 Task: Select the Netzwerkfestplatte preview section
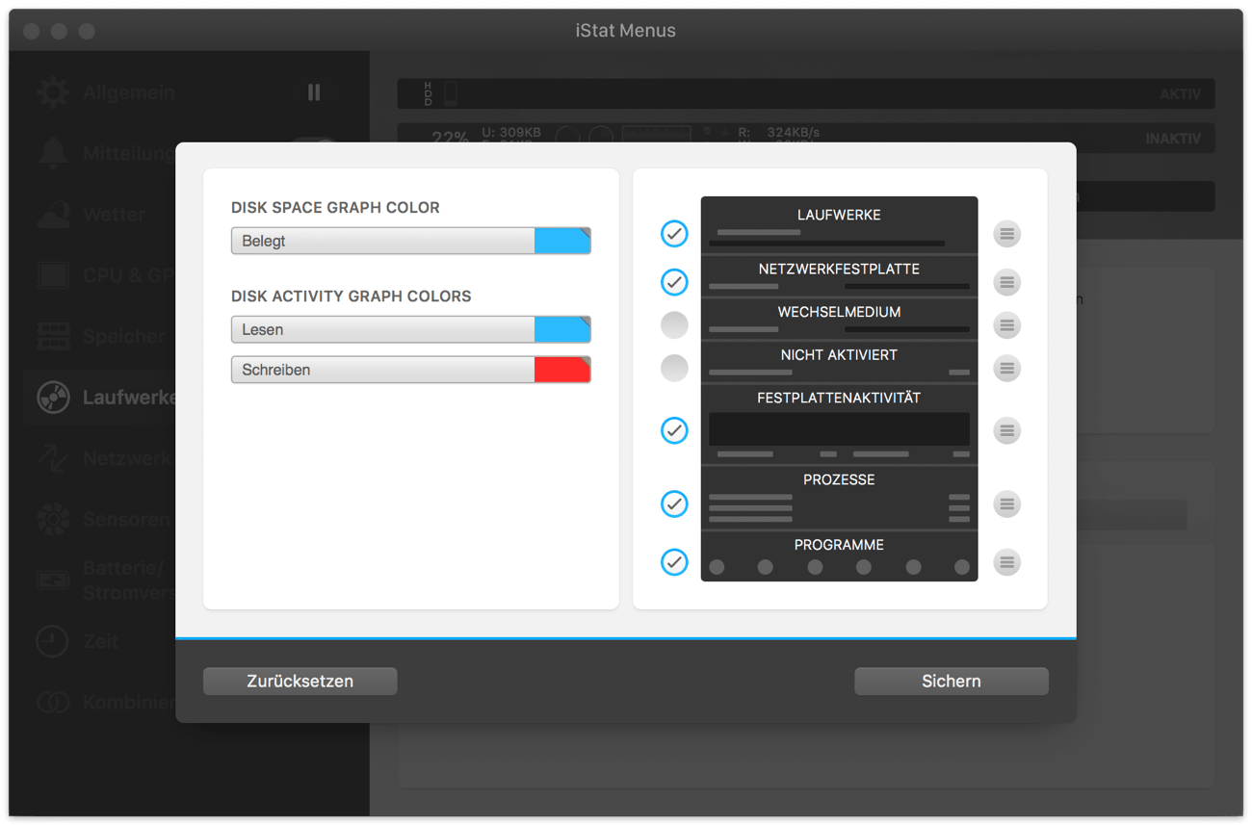(839, 275)
